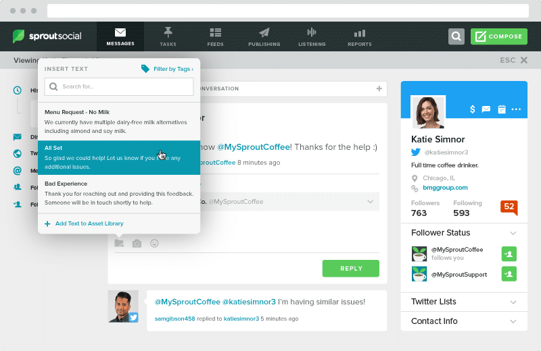Toggle follow status for @MySproutCoffee
Viewport: 541px width, 351px height.
pyautogui.click(x=509, y=254)
